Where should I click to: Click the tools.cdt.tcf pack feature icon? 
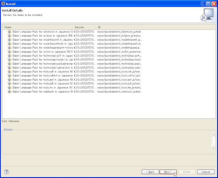[10, 76]
